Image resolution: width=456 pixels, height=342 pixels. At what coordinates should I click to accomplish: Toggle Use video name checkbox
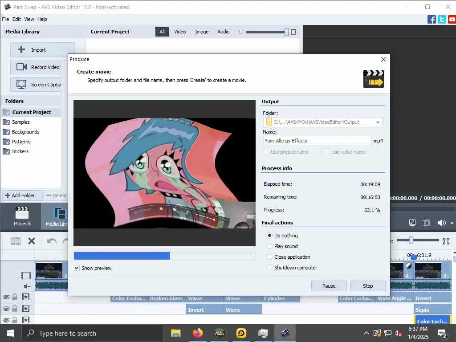pos(326,152)
